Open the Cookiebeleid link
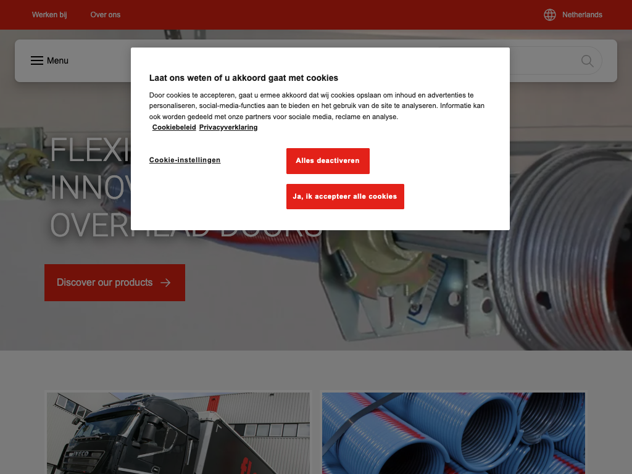Screen dimensions: 632x474 coord(174,127)
